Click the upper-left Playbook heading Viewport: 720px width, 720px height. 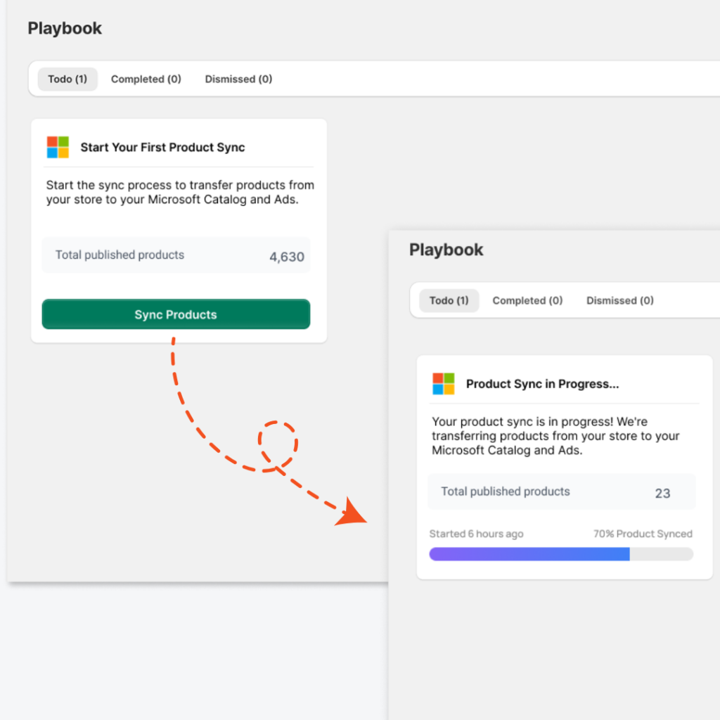click(65, 28)
